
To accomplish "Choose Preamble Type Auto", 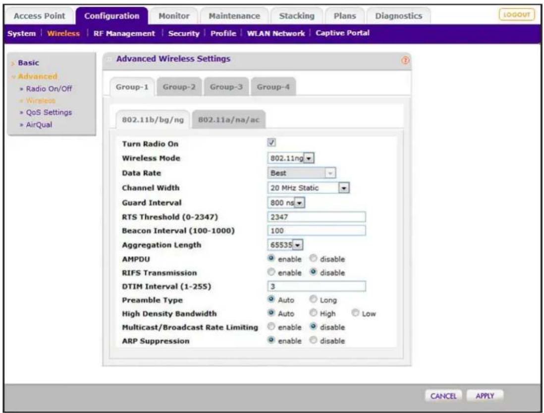I will 272,299.
